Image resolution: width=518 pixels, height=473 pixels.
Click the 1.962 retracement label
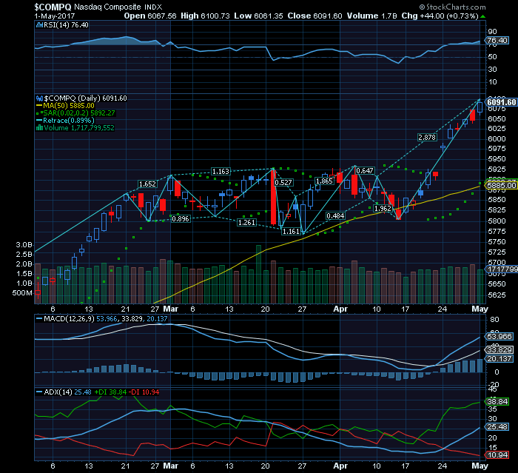coord(383,208)
